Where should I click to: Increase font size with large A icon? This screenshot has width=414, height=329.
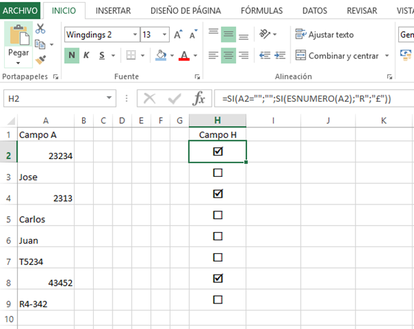coord(178,34)
